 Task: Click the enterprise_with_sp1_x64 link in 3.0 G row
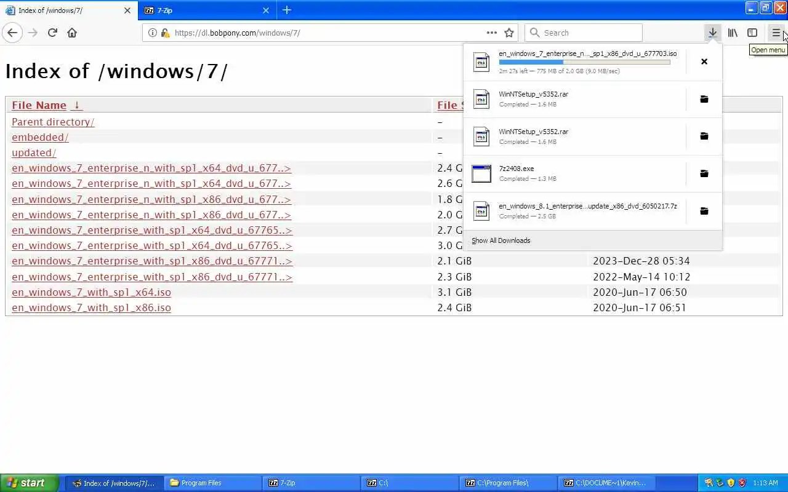[x=152, y=245]
